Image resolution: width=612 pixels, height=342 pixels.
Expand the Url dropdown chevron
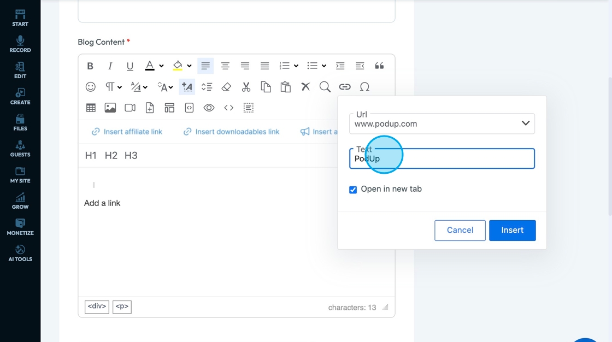click(526, 123)
